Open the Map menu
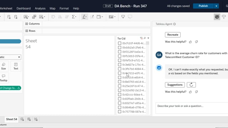 click(x=52, y=9)
